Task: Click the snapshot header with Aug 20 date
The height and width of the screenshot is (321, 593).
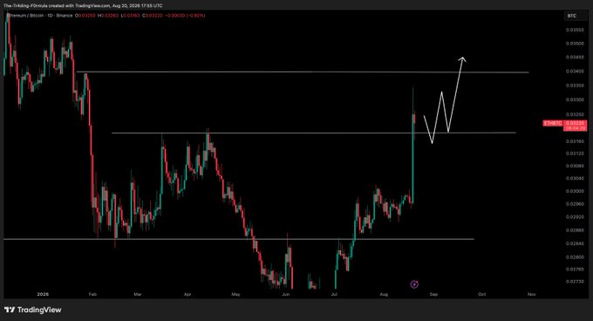Action: coord(83,6)
